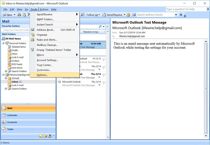Click the Mail navigation pane button

pyautogui.click(x=28, y=108)
